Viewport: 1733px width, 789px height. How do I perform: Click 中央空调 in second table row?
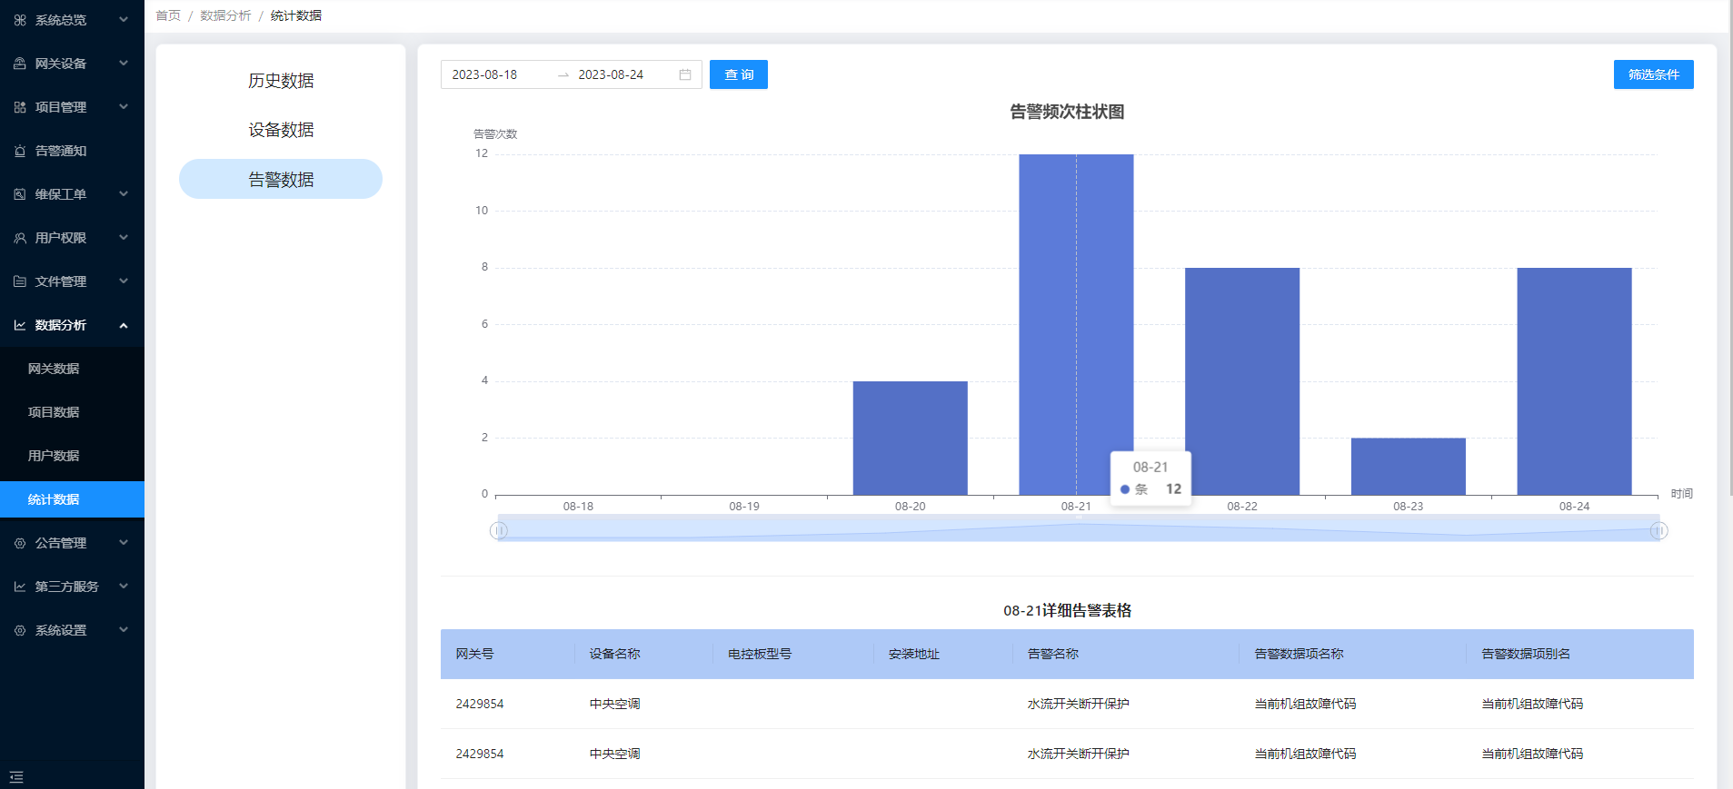pos(614,754)
